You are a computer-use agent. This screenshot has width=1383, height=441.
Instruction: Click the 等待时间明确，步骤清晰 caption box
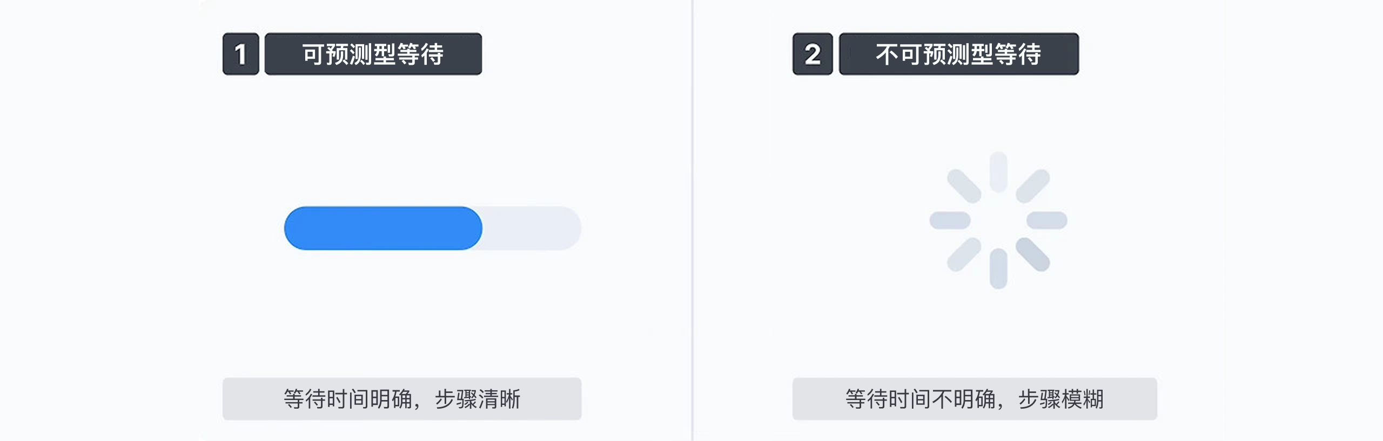[x=402, y=399]
